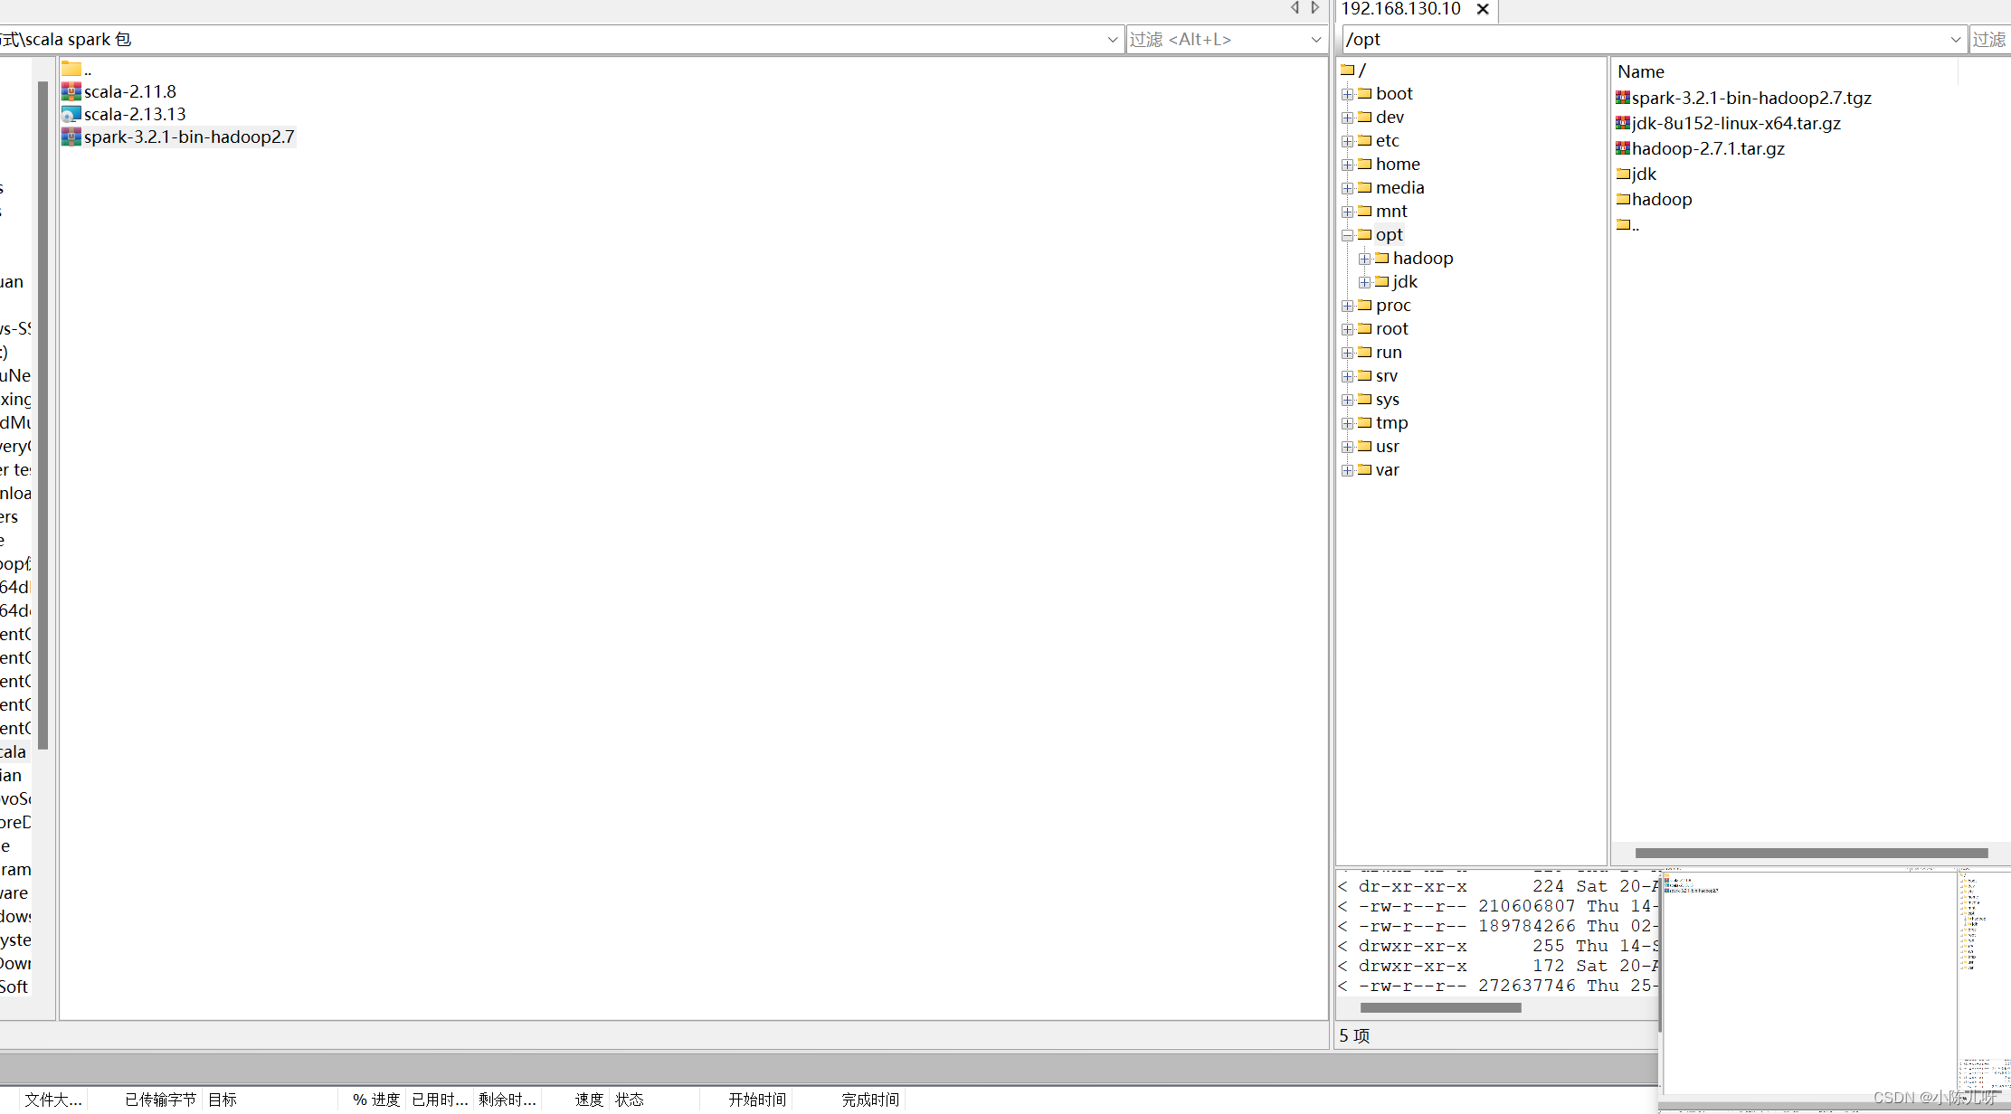Viewport: 2011px width, 1114px height.
Task: Click the Name column header
Action: [1641, 71]
